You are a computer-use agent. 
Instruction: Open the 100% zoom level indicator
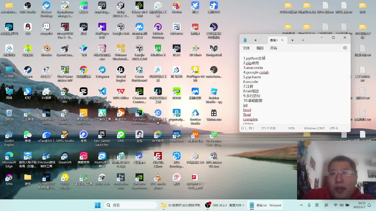tap(291, 128)
